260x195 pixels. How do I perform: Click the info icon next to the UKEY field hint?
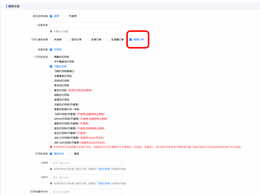[51, 183]
